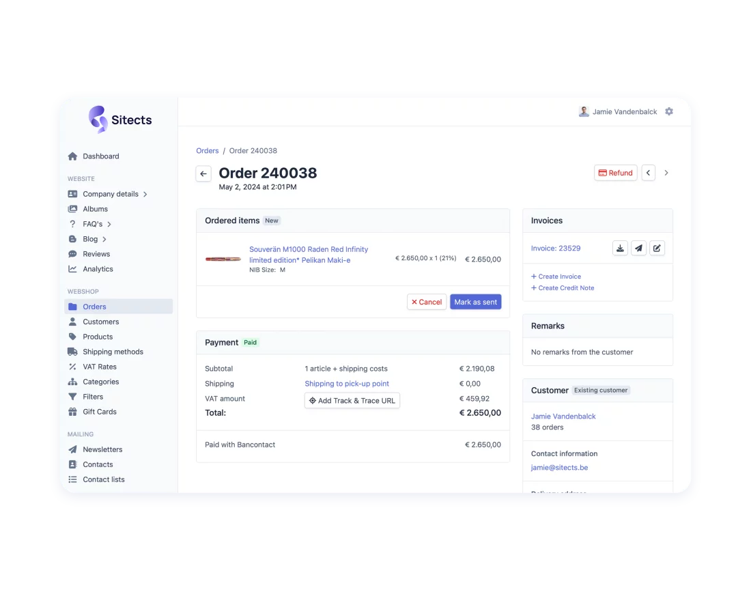Click the Orders breadcrumb link
This screenshot has height=590, width=751.
(x=207, y=150)
